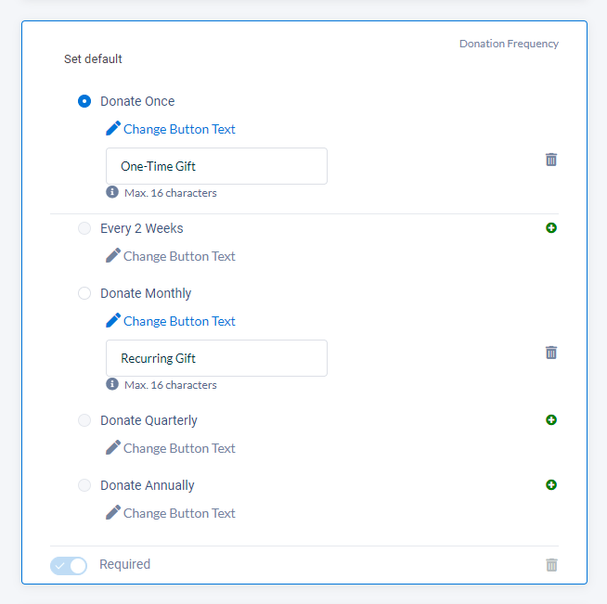
Task: Select Donate Once as default
Action: click(x=84, y=101)
